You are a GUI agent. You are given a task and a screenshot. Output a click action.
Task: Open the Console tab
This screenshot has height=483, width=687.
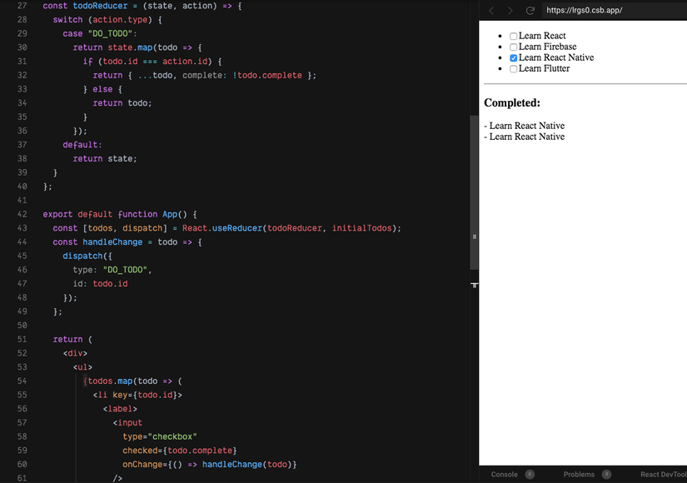(x=512, y=474)
